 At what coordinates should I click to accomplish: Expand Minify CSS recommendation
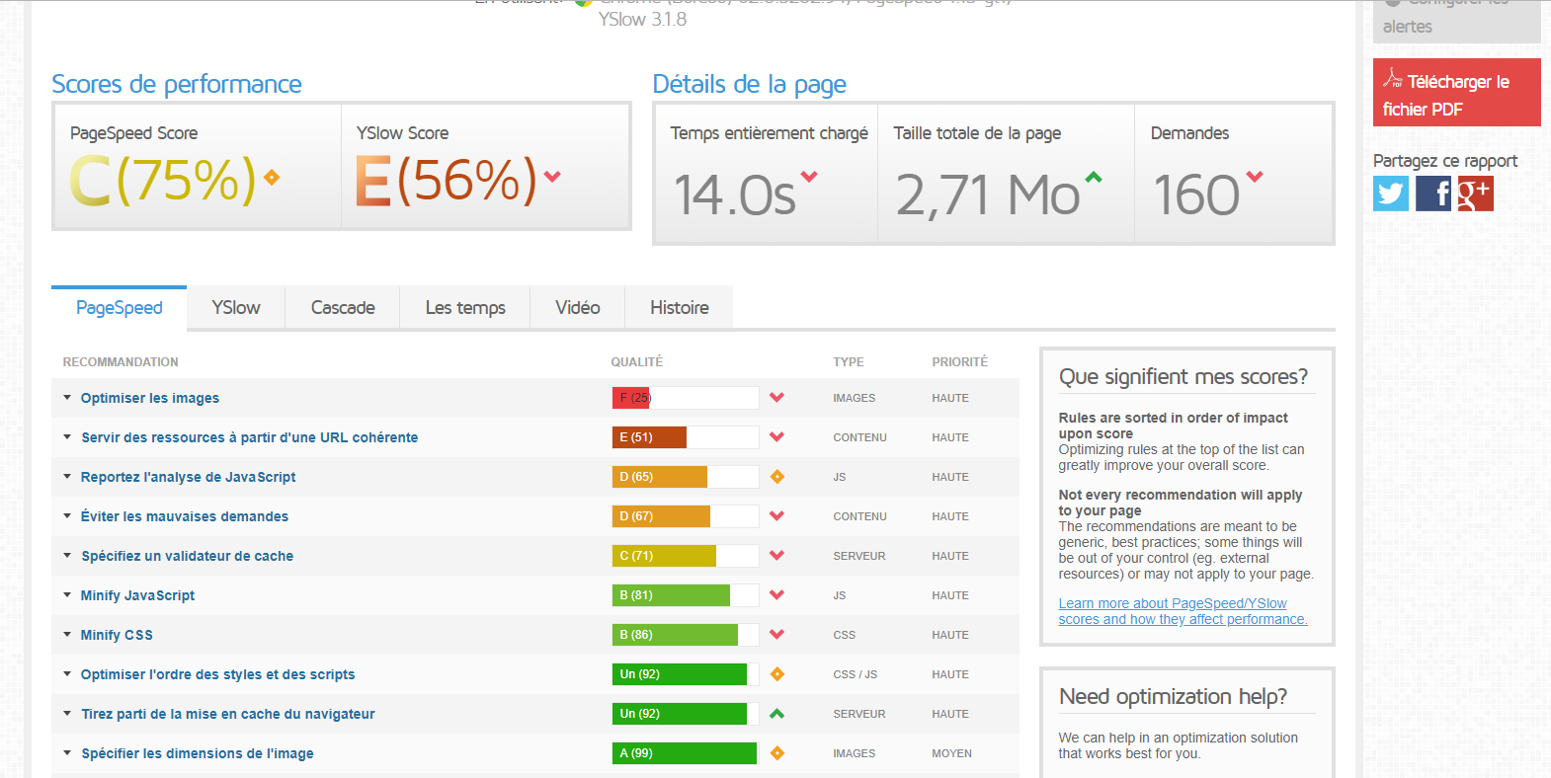click(67, 635)
